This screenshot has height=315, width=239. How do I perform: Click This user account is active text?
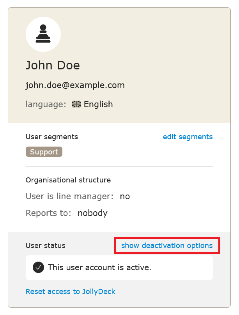(x=99, y=267)
